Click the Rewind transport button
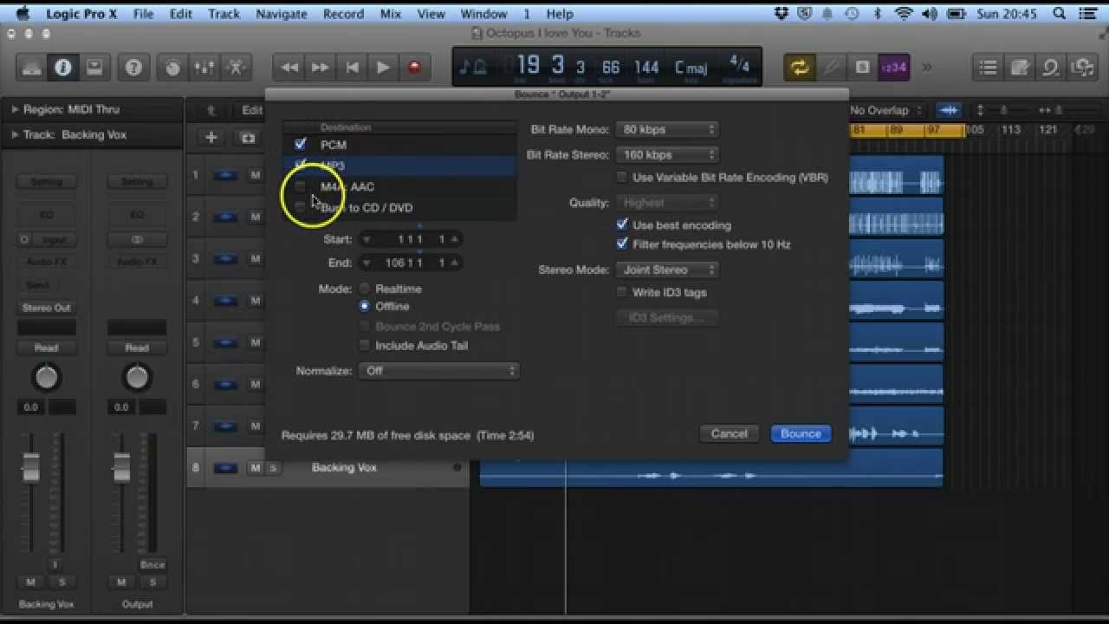The image size is (1109, 624). pyautogui.click(x=289, y=67)
